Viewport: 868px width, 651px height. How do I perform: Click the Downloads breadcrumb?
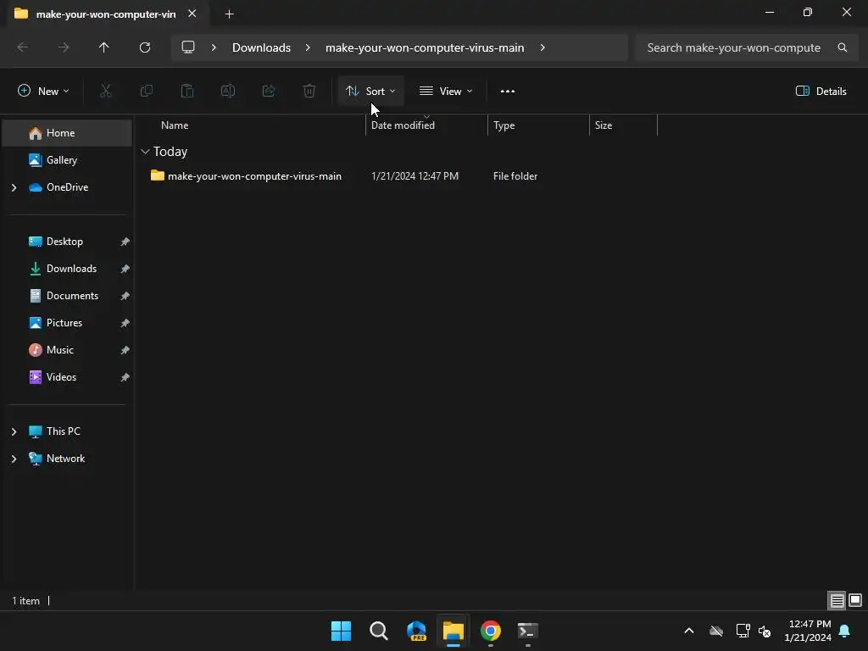coord(261,47)
